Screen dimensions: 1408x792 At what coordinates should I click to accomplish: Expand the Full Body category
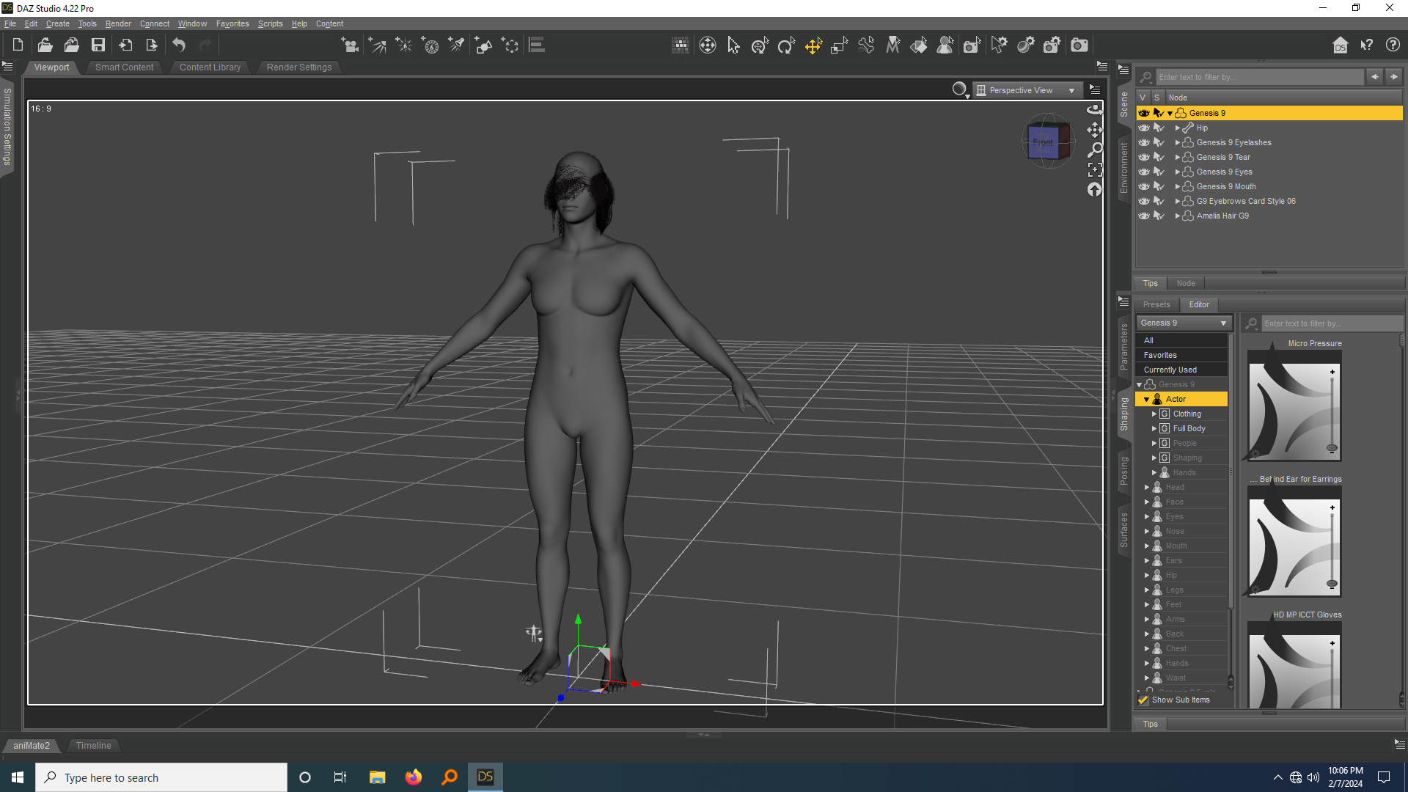coord(1154,428)
